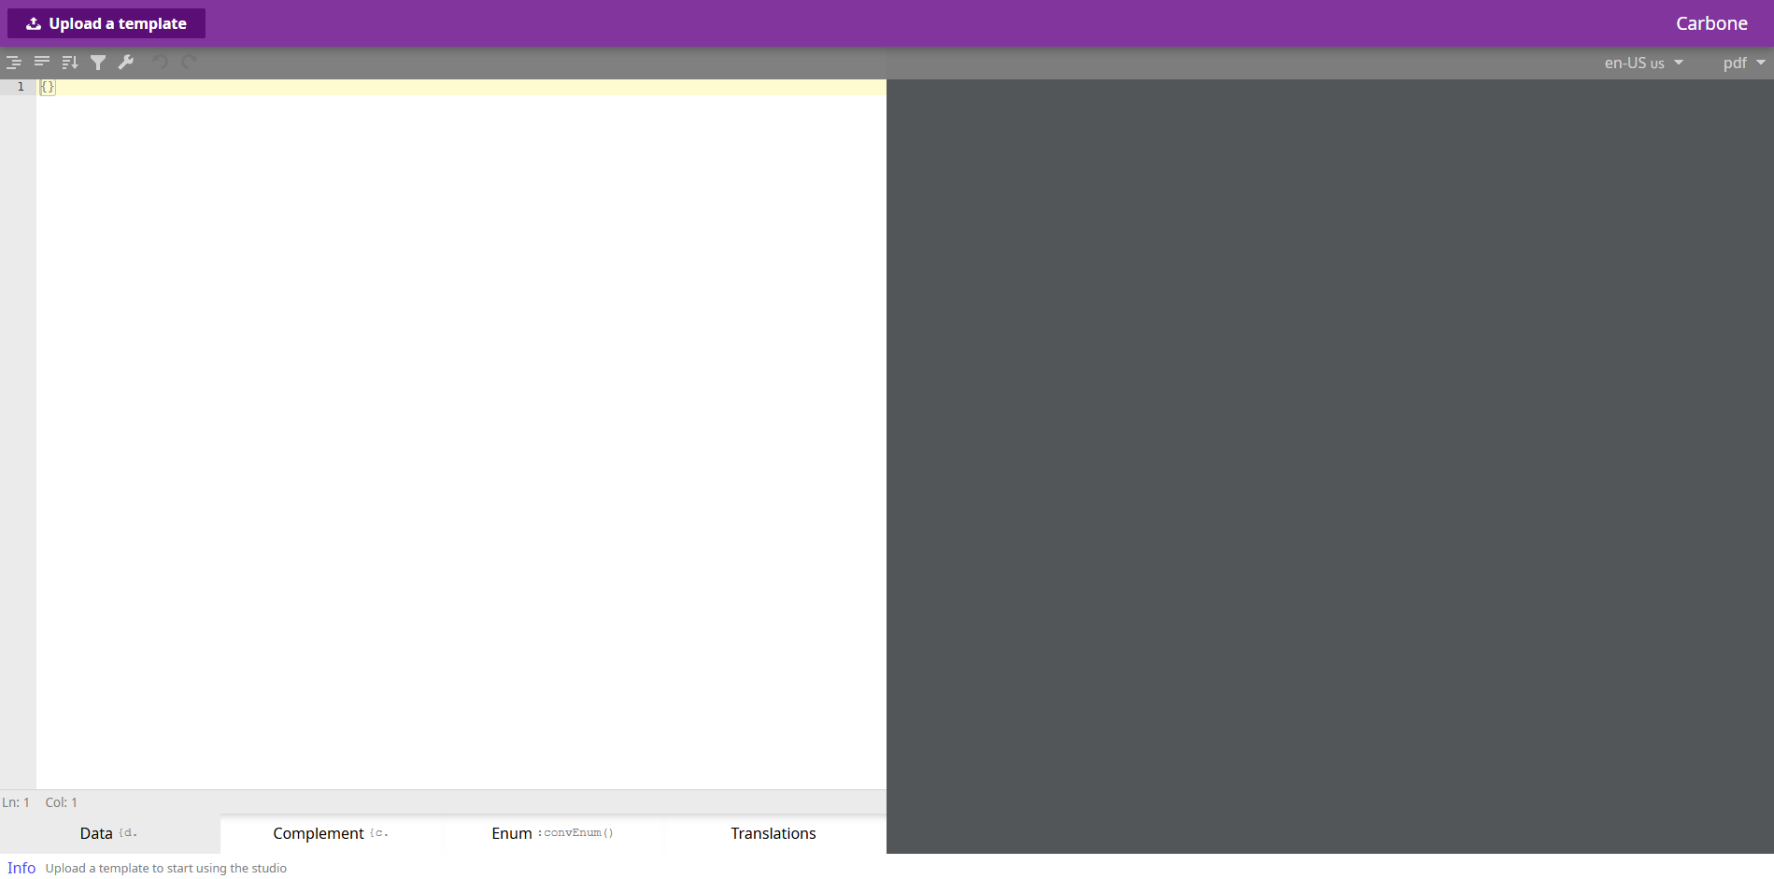Open the en-US language dropdown
The height and width of the screenshot is (879, 1774).
(1643, 63)
